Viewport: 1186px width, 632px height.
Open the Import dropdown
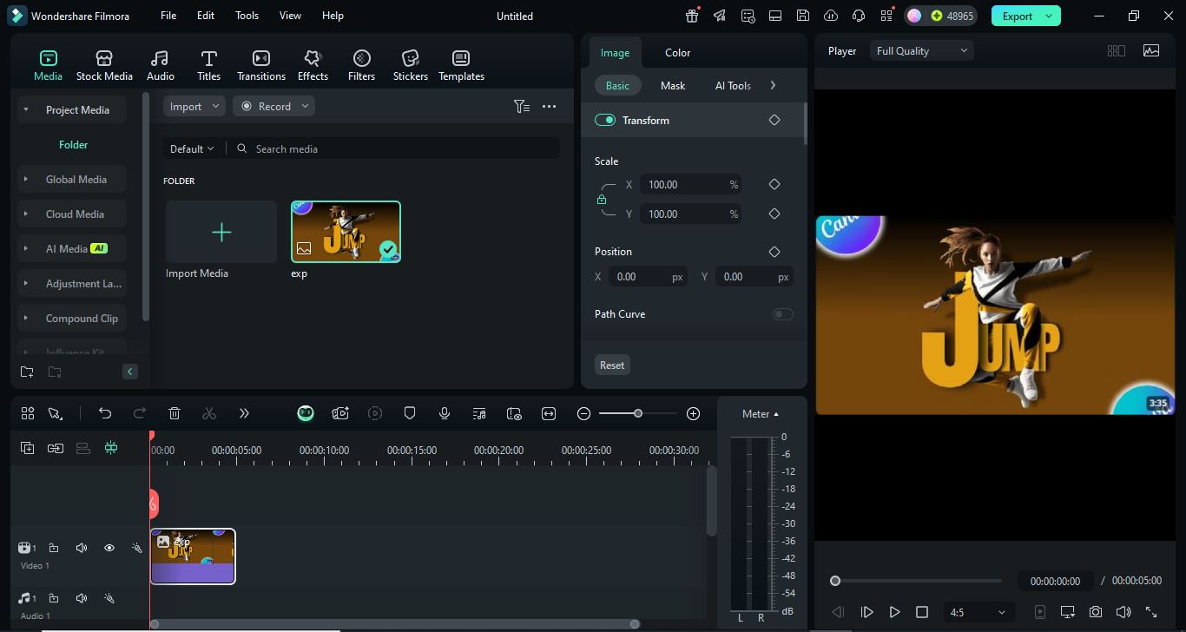coord(194,106)
